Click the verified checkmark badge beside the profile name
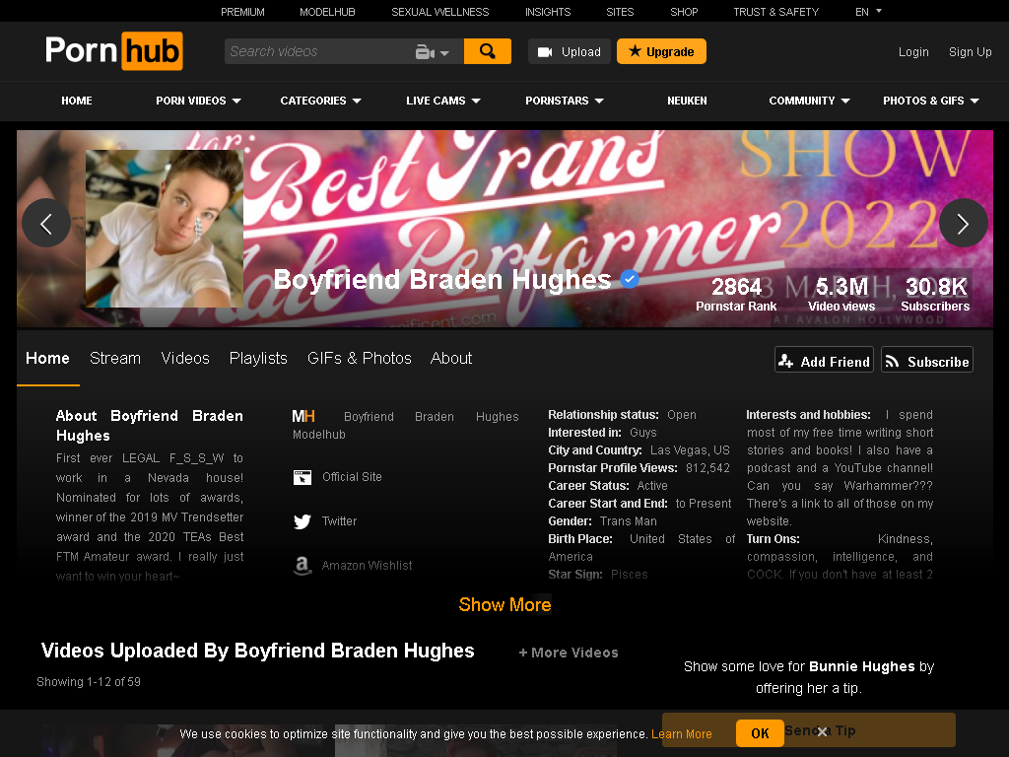This screenshot has height=757, width=1009. [x=630, y=279]
